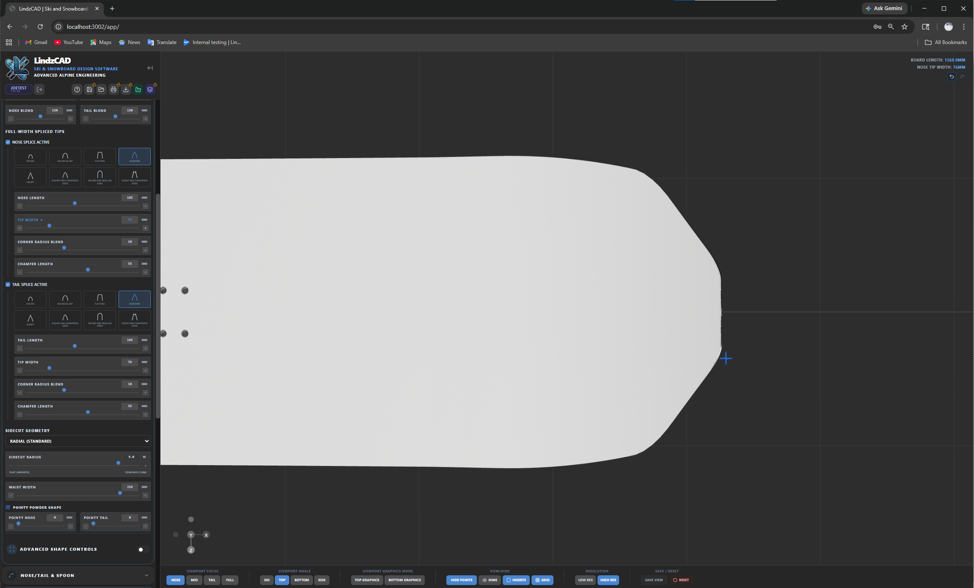Screen dimensions: 974x588
Task: Collapse the left sidebar with the arrow
Action: [x=149, y=68]
